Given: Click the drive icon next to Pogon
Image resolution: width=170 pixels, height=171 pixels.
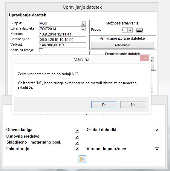Looking at the screenshot, I should [x=140, y=30].
